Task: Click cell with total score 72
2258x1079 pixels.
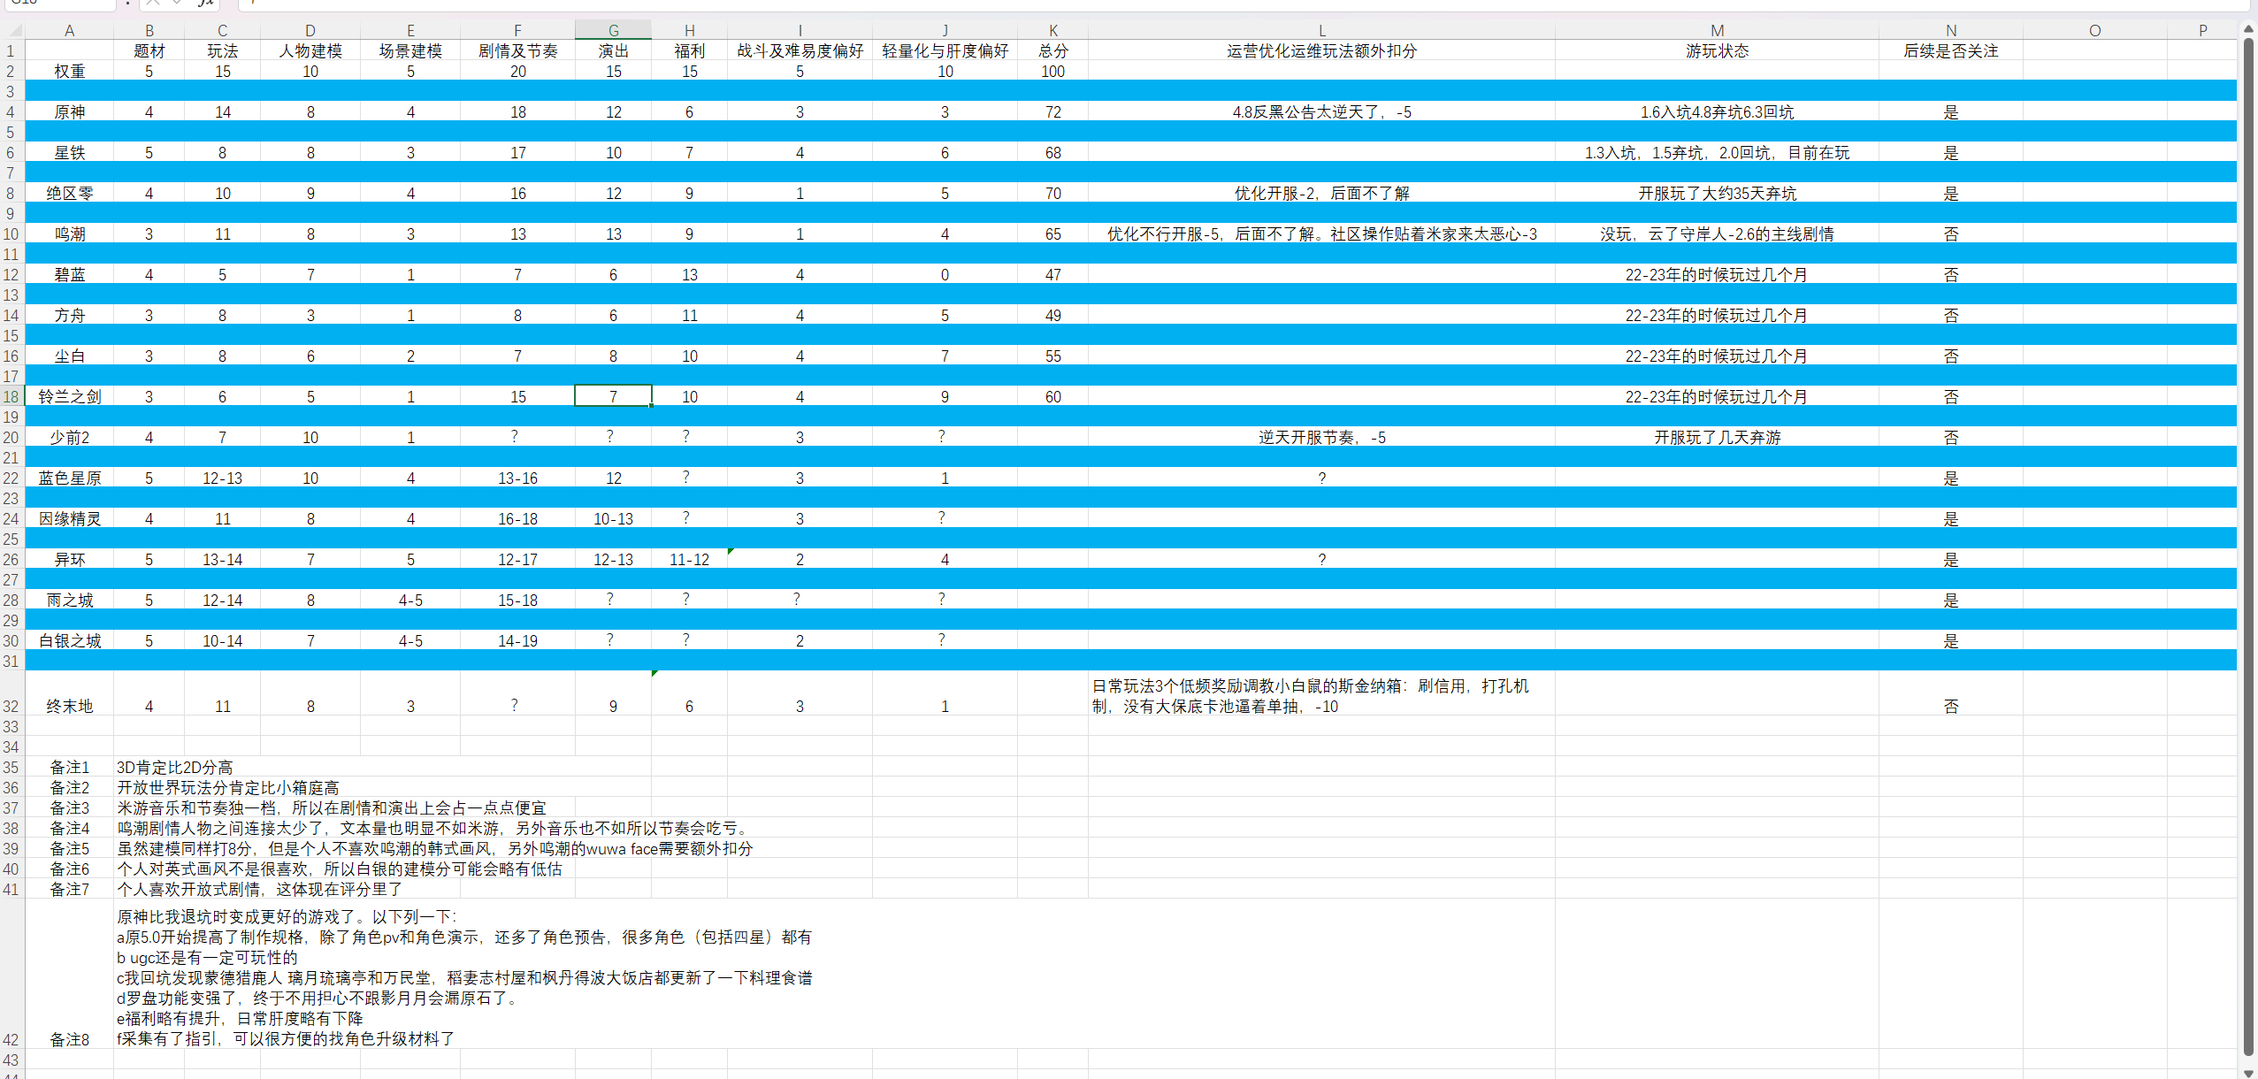Action: (x=1052, y=111)
